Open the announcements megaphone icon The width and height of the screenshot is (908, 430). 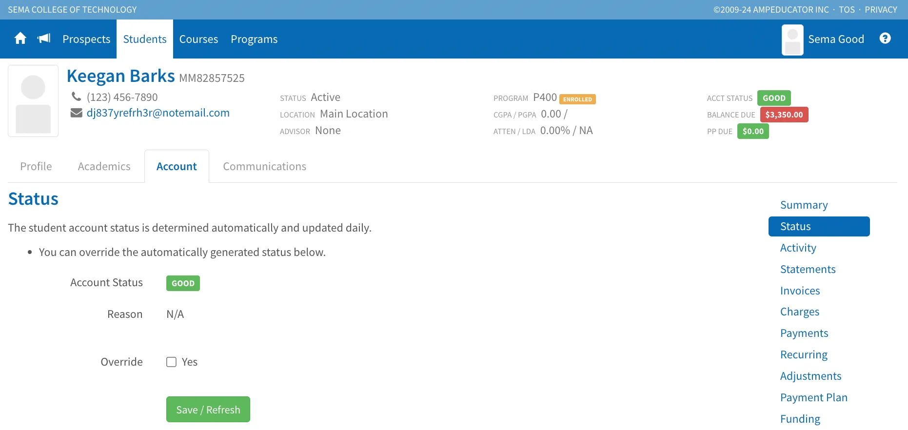pyautogui.click(x=44, y=39)
